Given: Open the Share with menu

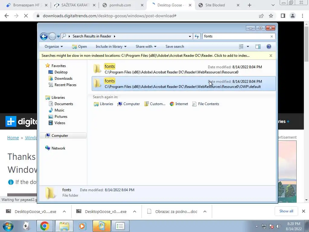Looking at the screenshot, I should (146, 47).
